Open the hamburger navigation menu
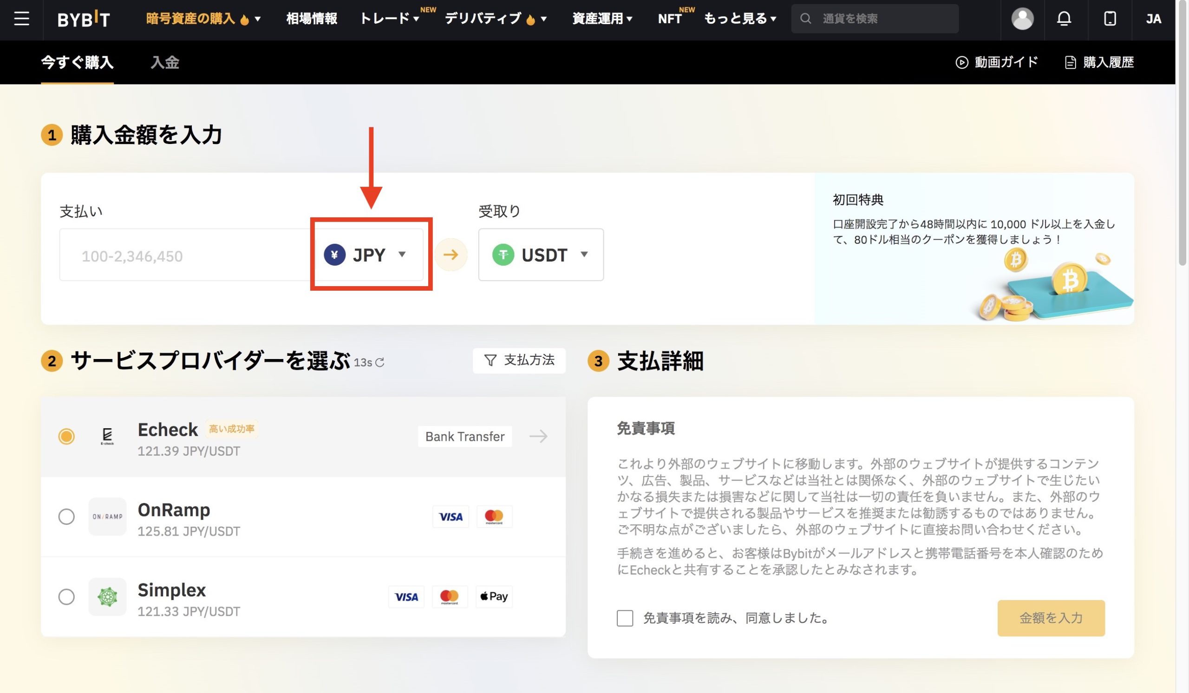 21,19
